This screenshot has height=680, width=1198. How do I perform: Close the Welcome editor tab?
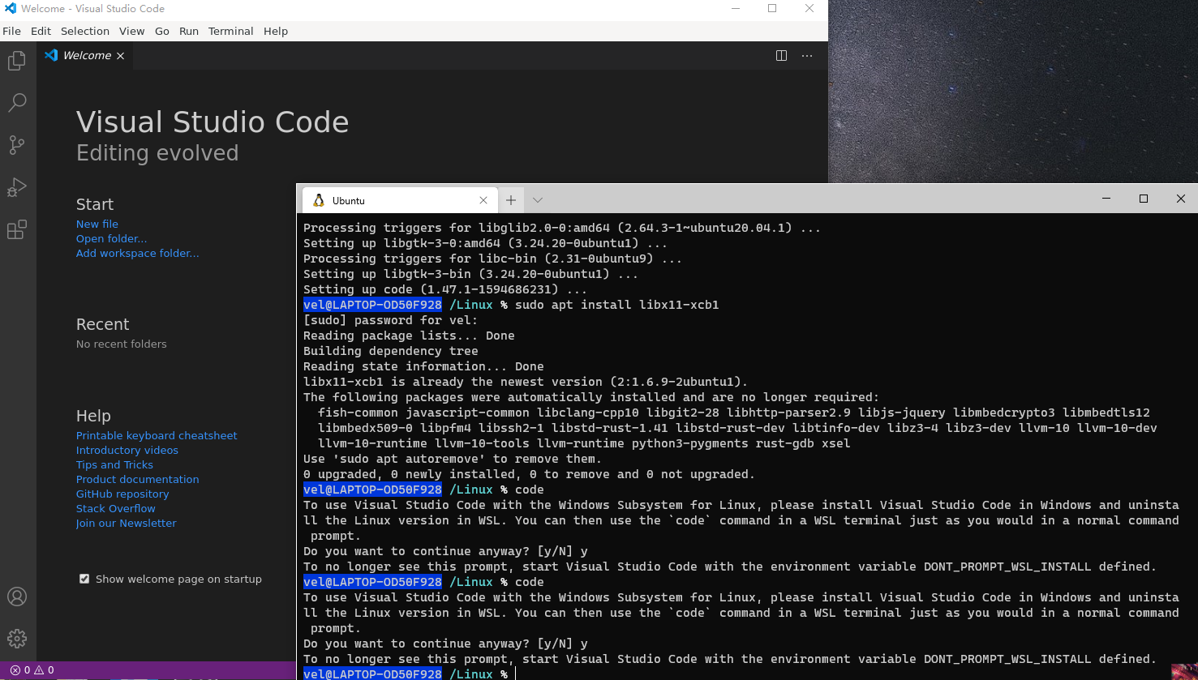pyautogui.click(x=121, y=56)
